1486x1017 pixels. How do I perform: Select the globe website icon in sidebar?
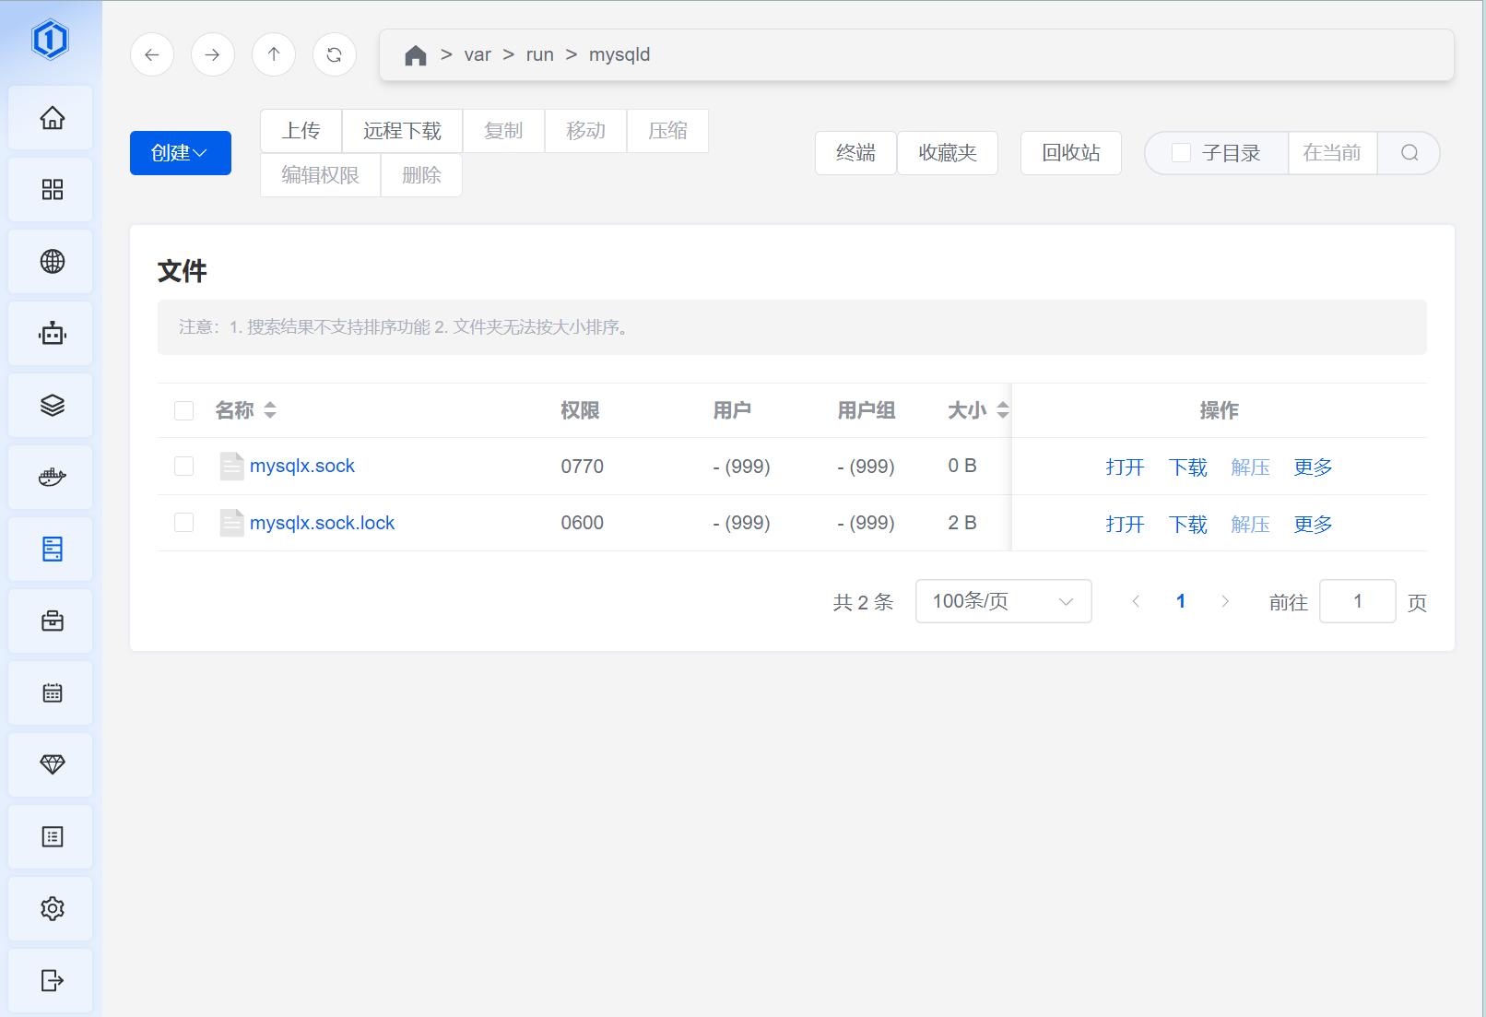click(51, 261)
